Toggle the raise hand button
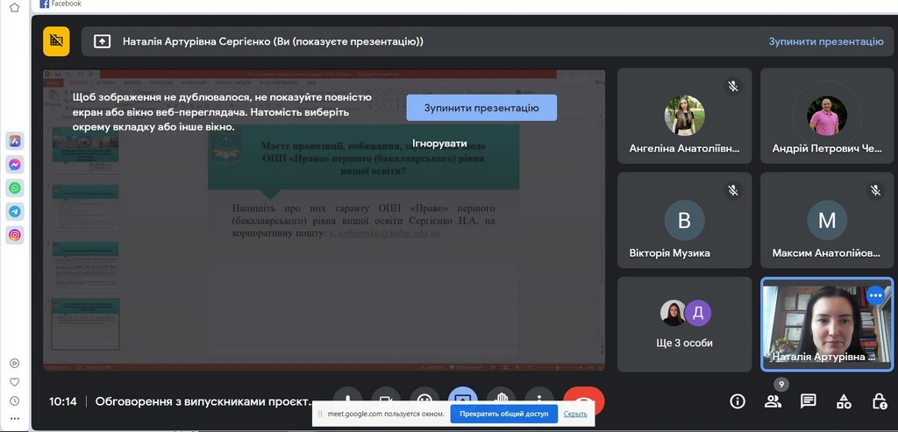Screen dimensions: 898x432 click(501, 396)
